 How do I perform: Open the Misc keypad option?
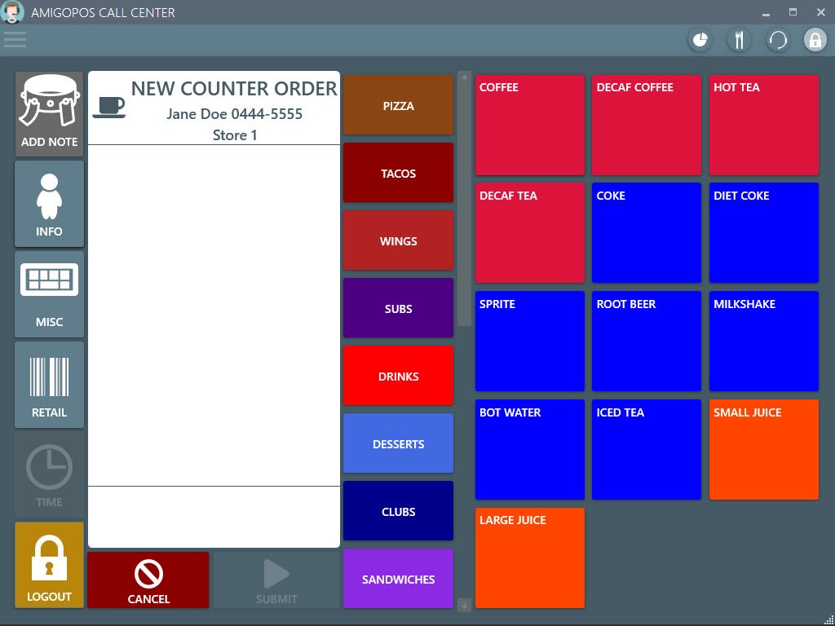tap(49, 294)
